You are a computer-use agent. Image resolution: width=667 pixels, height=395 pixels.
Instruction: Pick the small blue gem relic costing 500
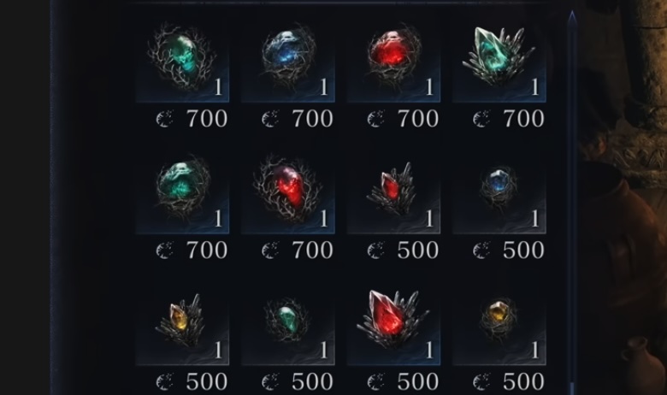(x=499, y=190)
